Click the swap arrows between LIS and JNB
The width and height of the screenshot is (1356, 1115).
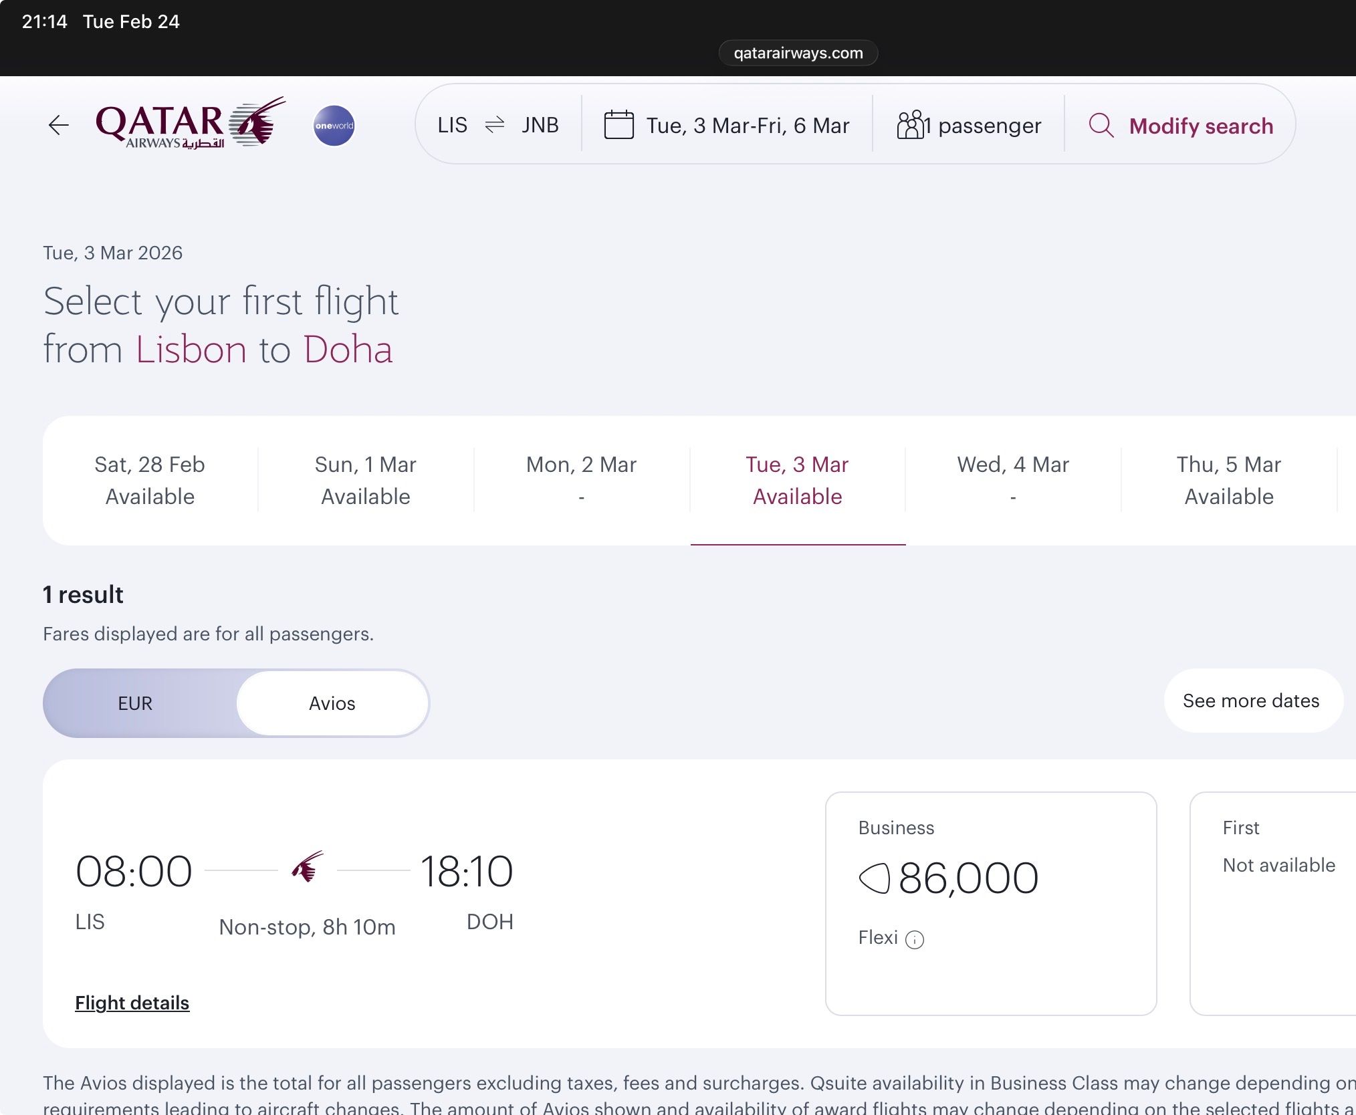point(494,125)
